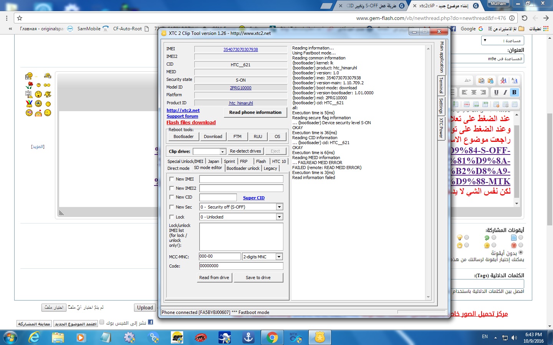Click the Bootloader reboot button
The image size is (553, 345).
pos(184,136)
